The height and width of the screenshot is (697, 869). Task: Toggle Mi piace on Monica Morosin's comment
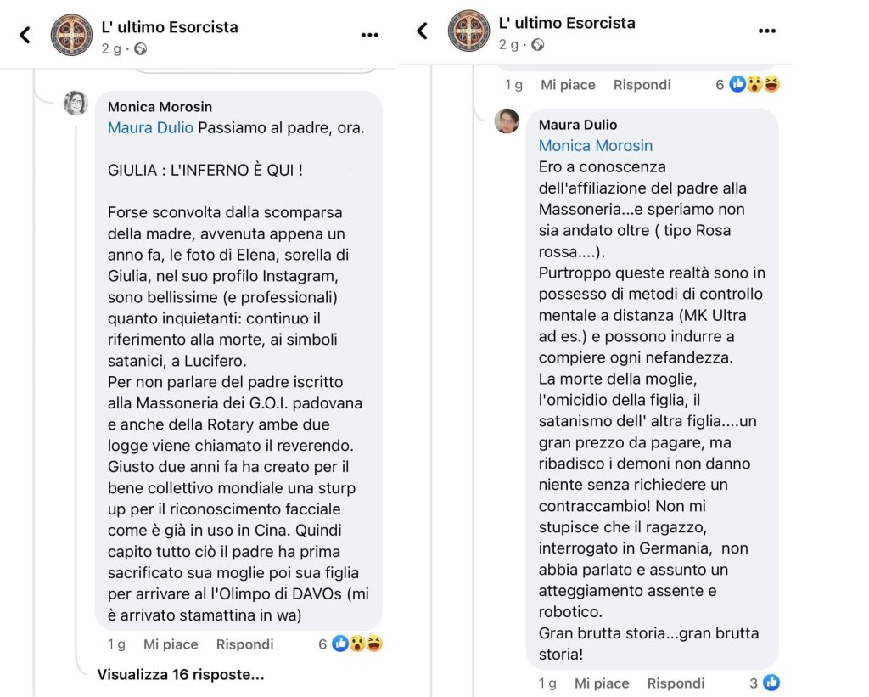[x=171, y=644]
